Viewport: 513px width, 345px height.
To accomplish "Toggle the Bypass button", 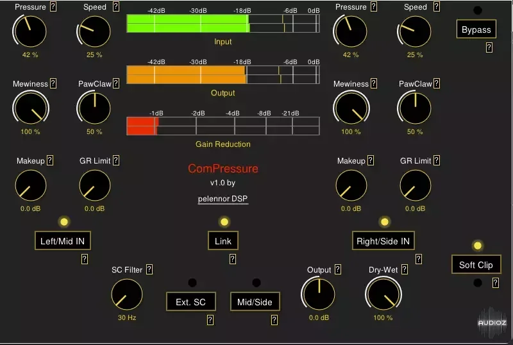I will pyautogui.click(x=476, y=29).
